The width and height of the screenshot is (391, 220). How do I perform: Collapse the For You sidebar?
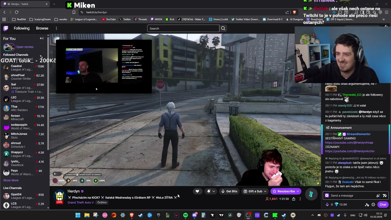[42, 38]
